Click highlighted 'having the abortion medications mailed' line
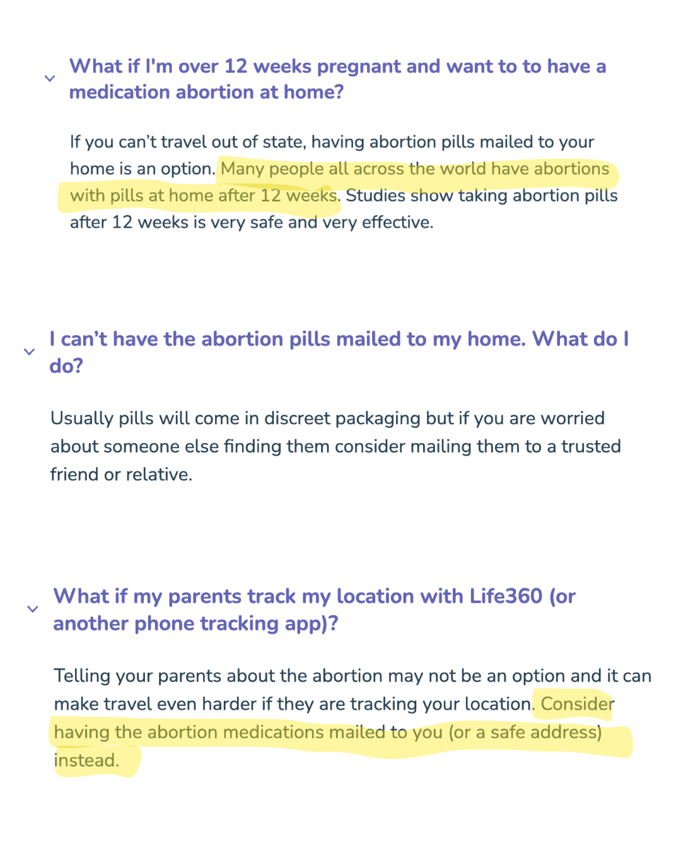Image resolution: width=681 pixels, height=851 pixels. pyautogui.click(x=249, y=732)
